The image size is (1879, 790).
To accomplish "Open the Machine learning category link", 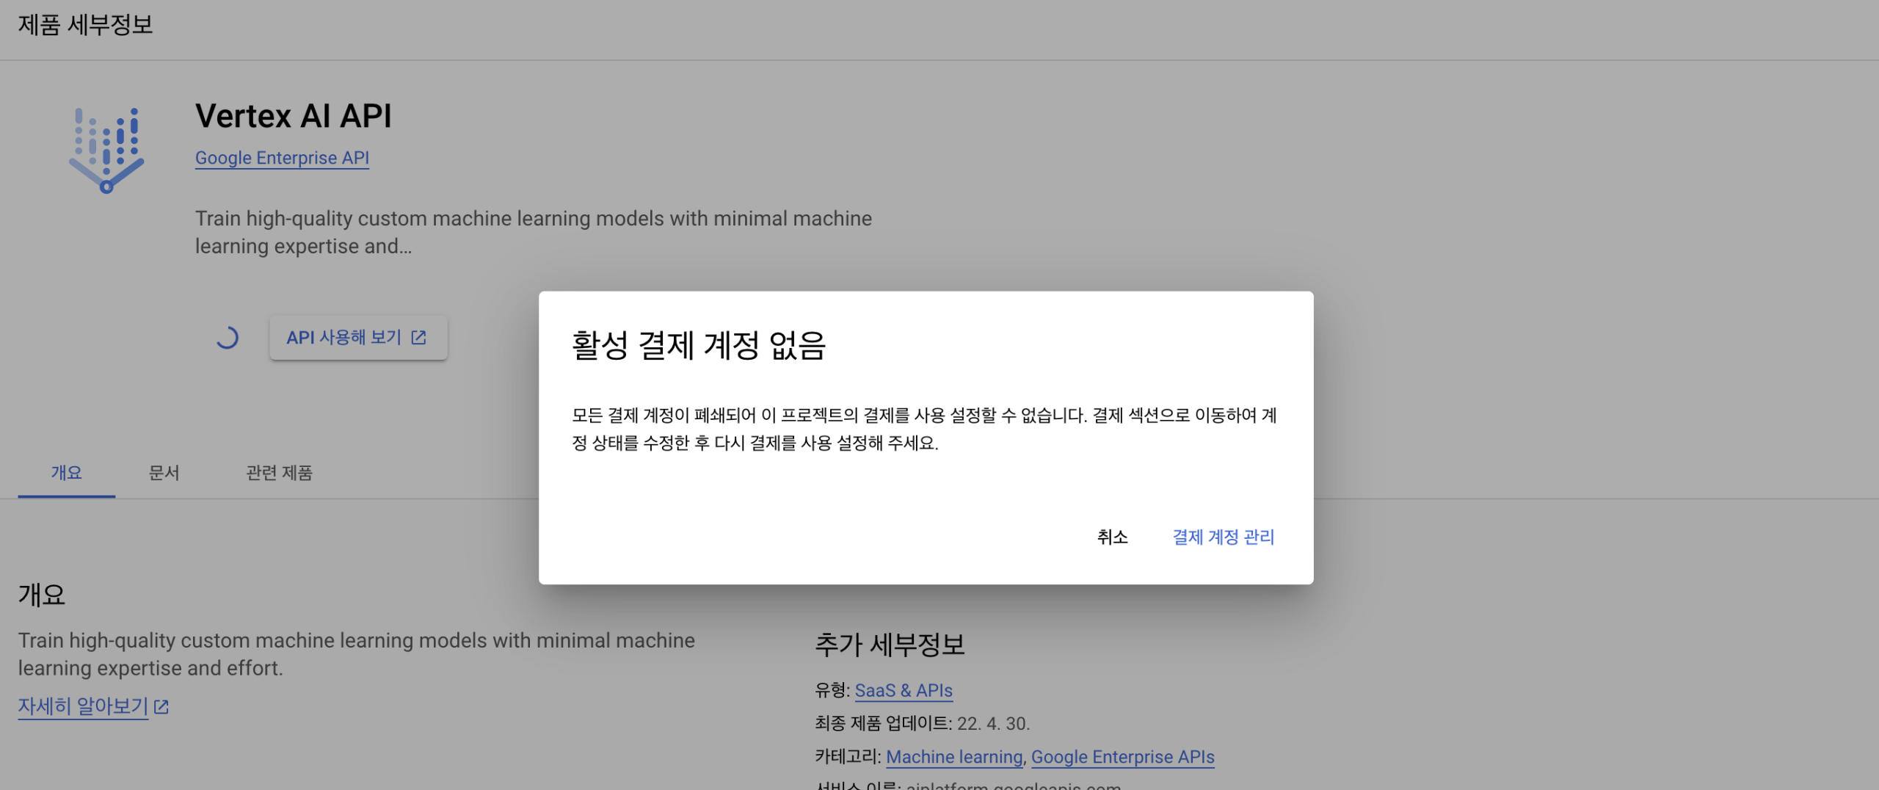I will pyautogui.click(x=954, y=757).
